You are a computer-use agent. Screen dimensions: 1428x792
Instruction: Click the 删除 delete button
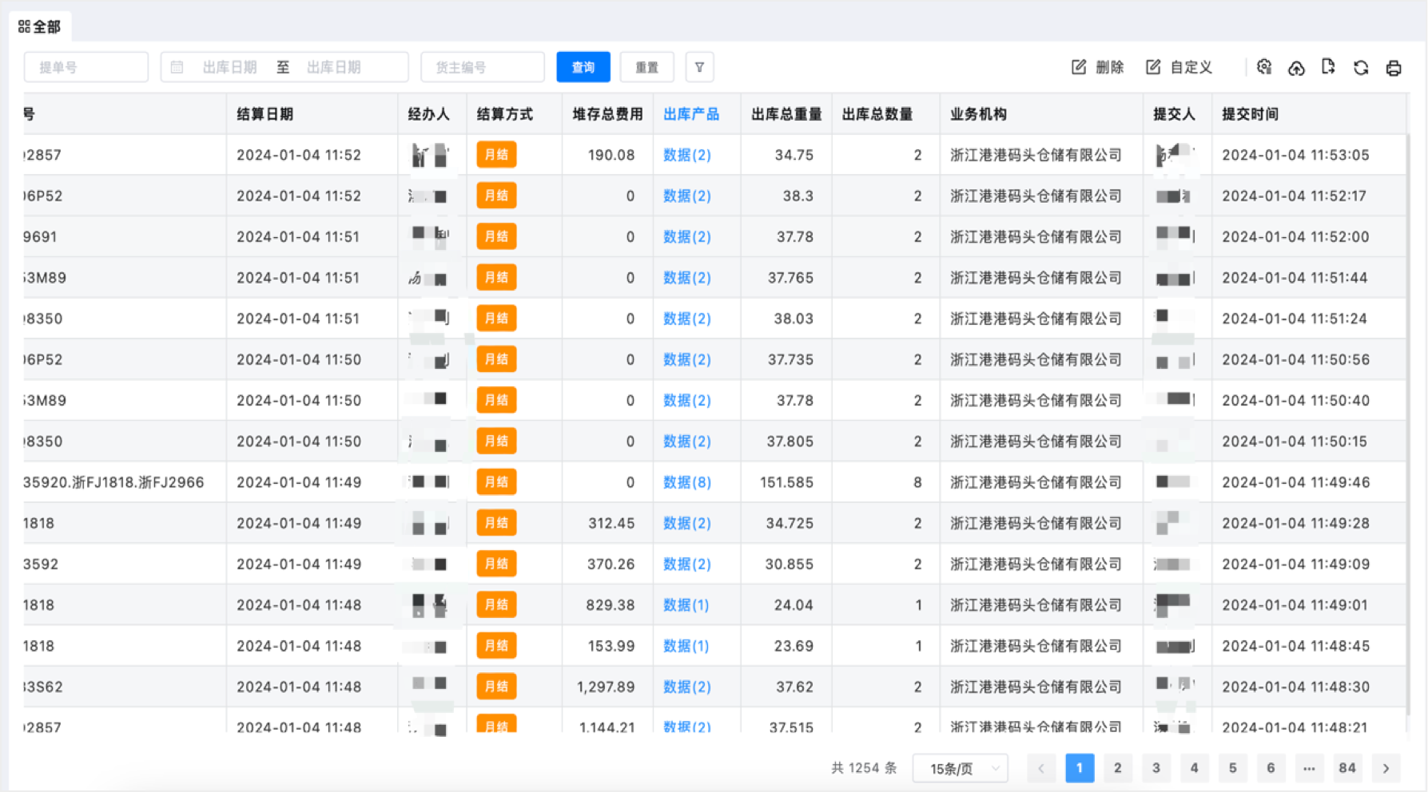(1098, 67)
